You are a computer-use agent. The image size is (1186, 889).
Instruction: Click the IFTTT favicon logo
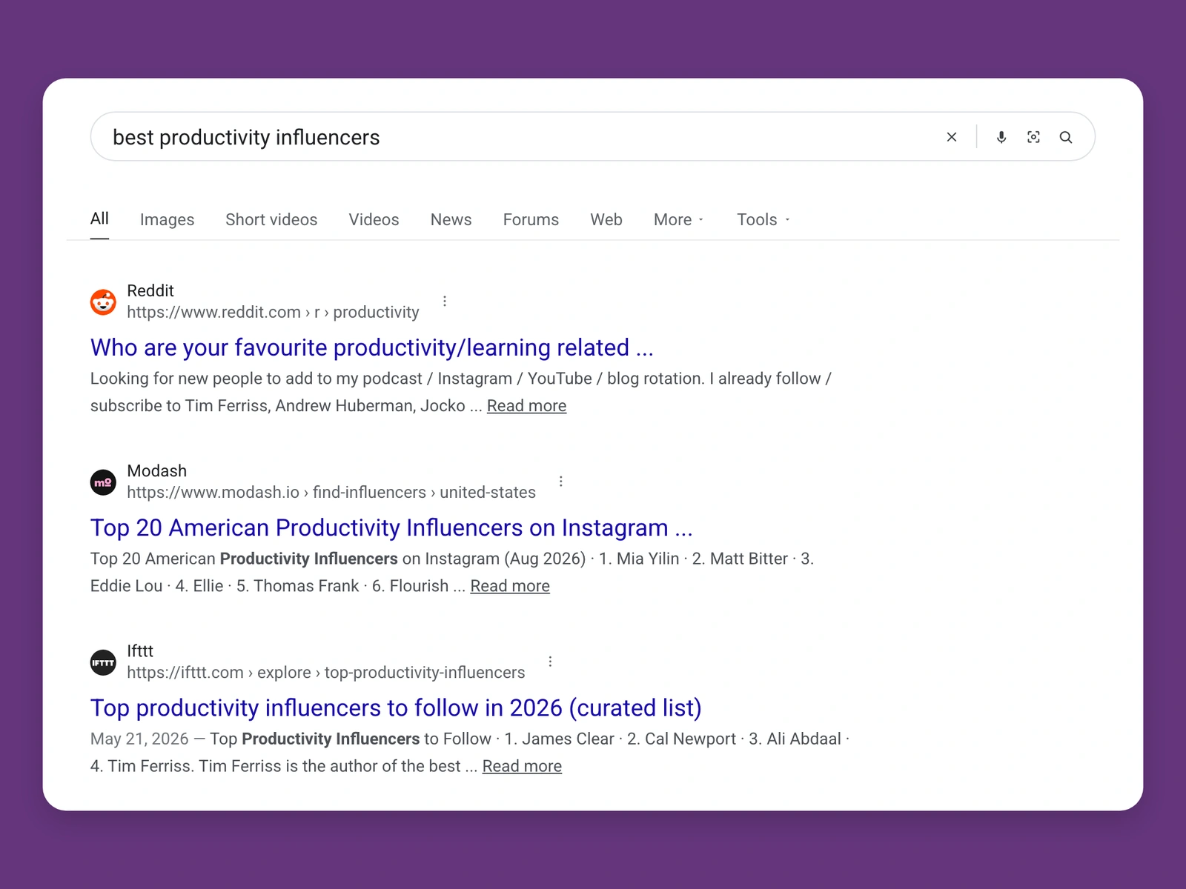click(x=103, y=662)
